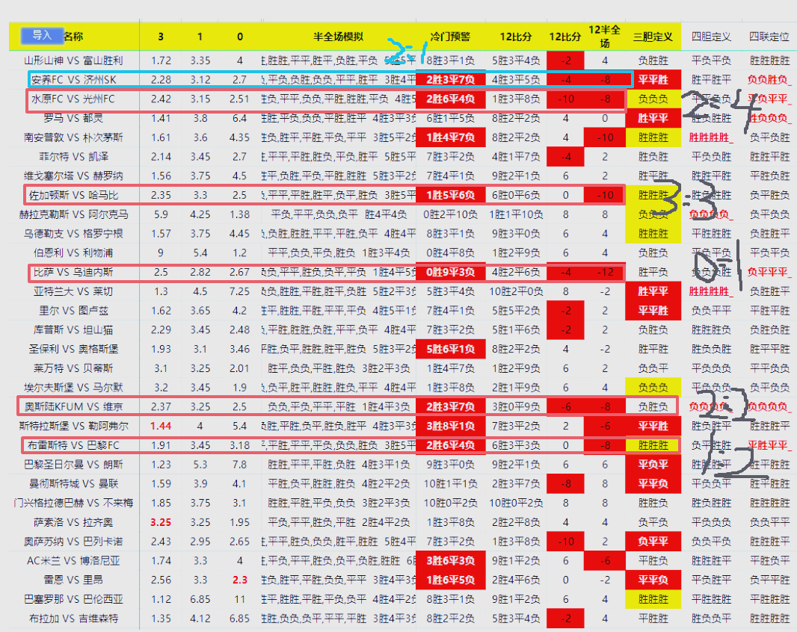Click the 半全场模拟 column header
797x632 pixels.
click(x=338, y=36)
